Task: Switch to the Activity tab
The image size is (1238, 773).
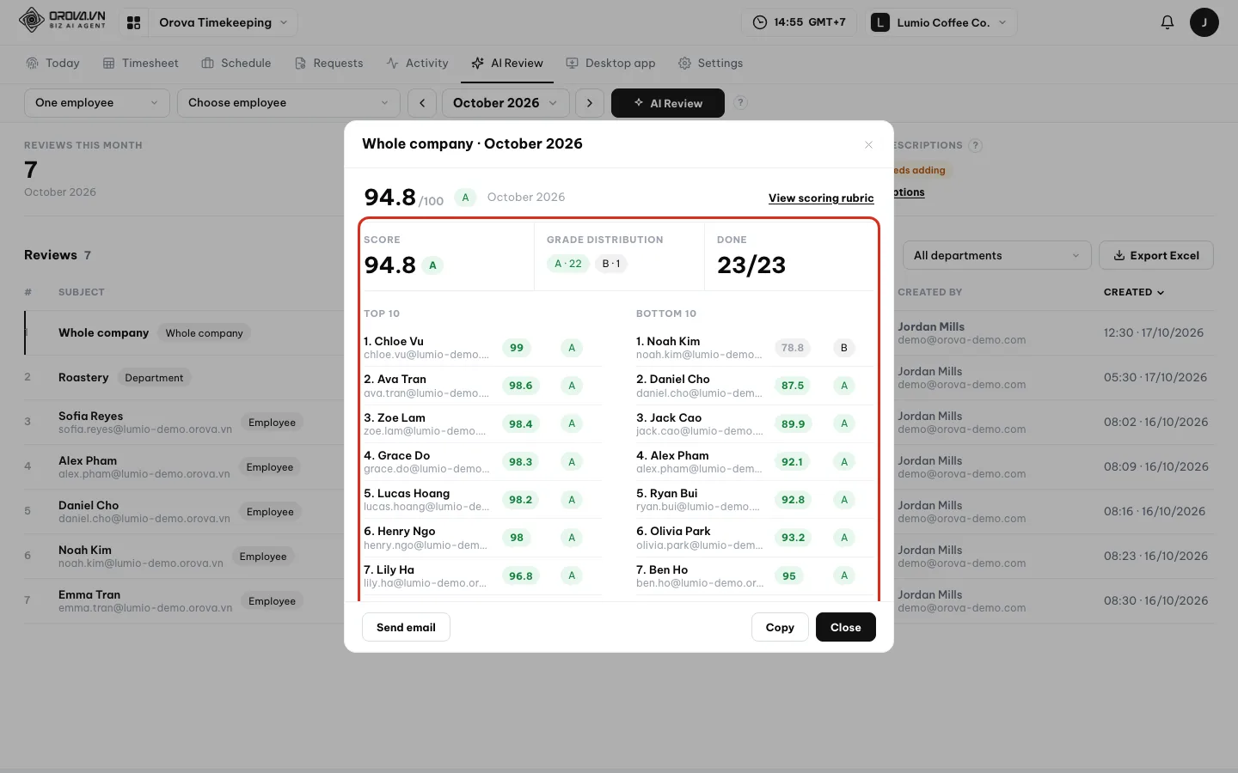Action: pos(417,64)
